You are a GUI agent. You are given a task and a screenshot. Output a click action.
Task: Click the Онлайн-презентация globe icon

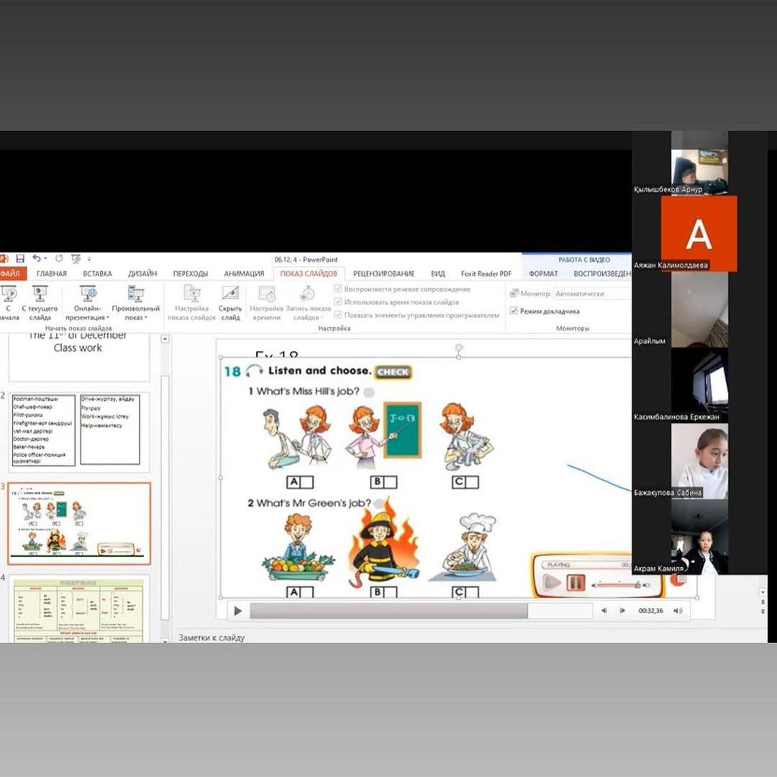pyautogui.click(x=88, y=294)
